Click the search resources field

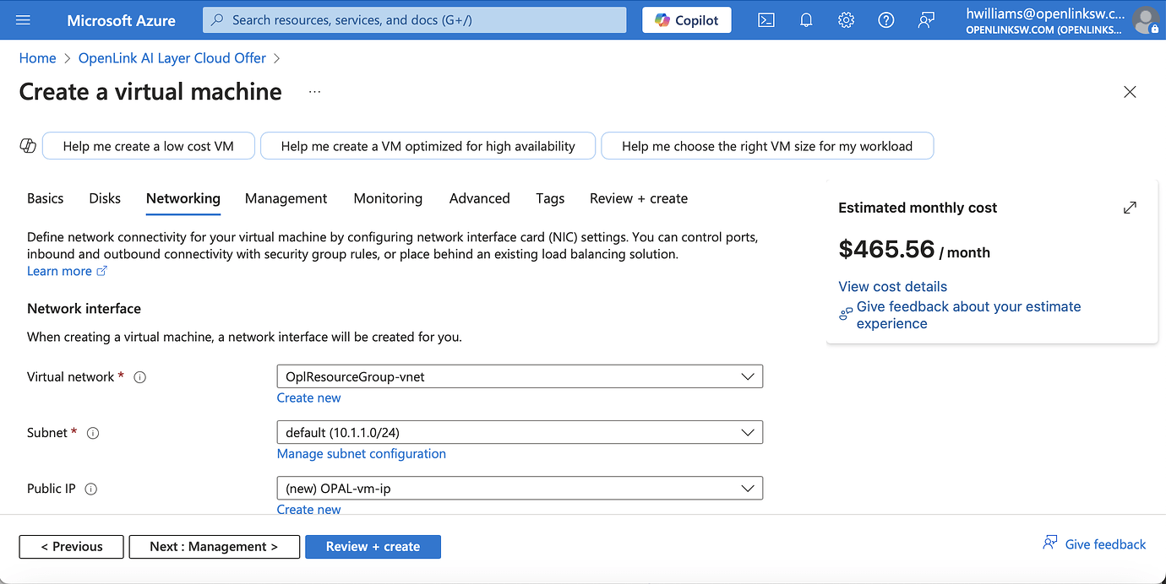(x=415, y=20)
